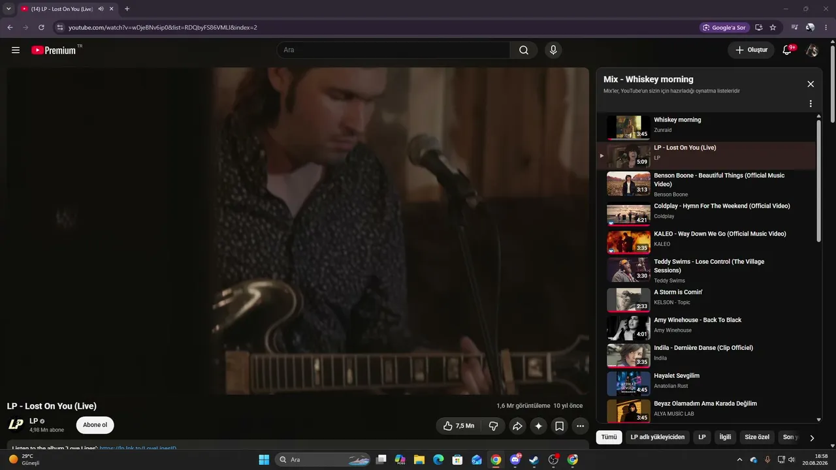Click the video player area
This screenshot has width=836, height=470.
coord(298,231)
